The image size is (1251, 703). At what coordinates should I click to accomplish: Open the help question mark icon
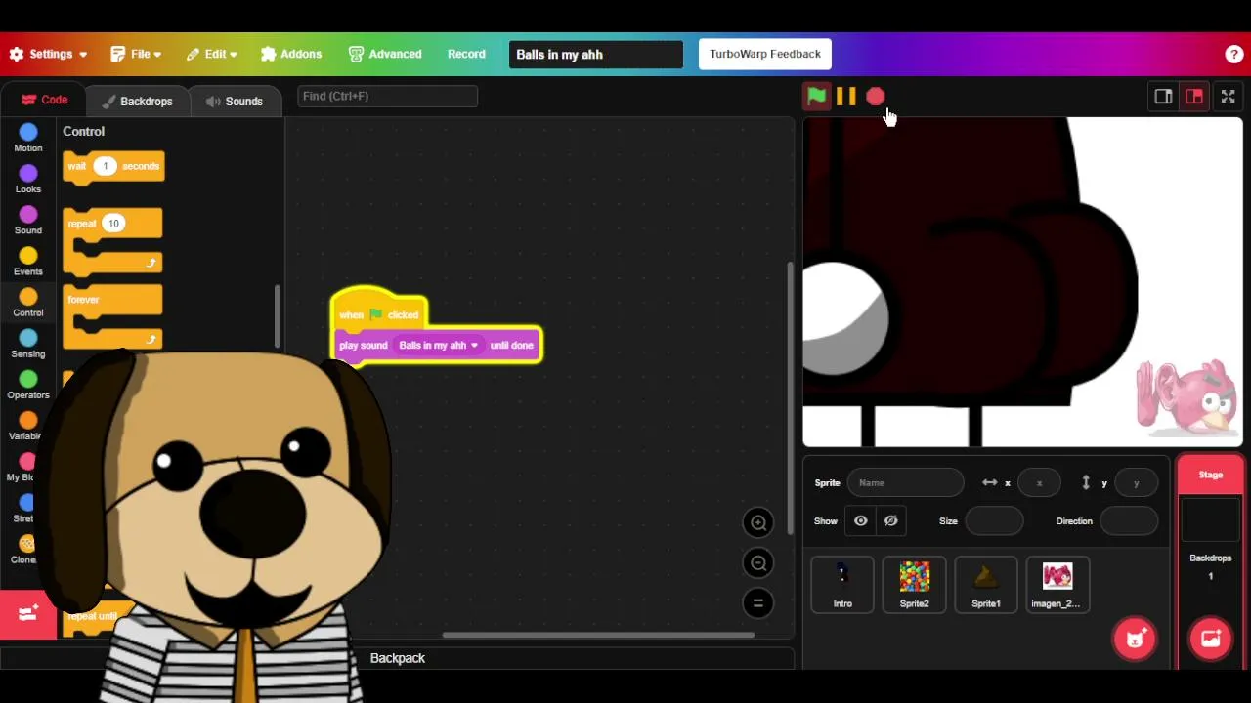(x=1234, y=54)
